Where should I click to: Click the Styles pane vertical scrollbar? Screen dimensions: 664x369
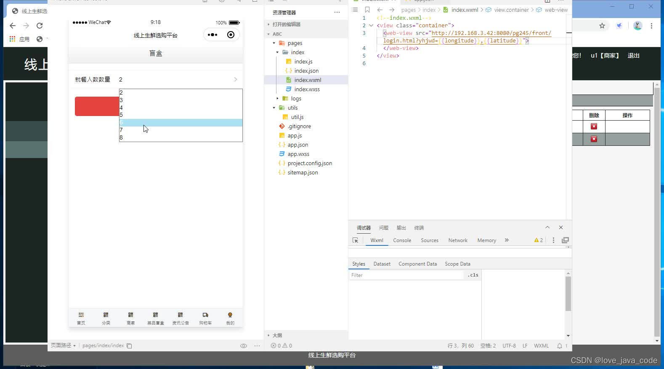click(568, 294)
